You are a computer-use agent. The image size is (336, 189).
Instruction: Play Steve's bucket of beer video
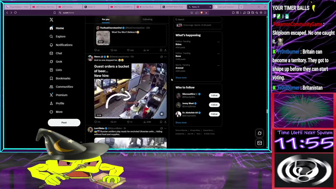(x=130, y=91)
